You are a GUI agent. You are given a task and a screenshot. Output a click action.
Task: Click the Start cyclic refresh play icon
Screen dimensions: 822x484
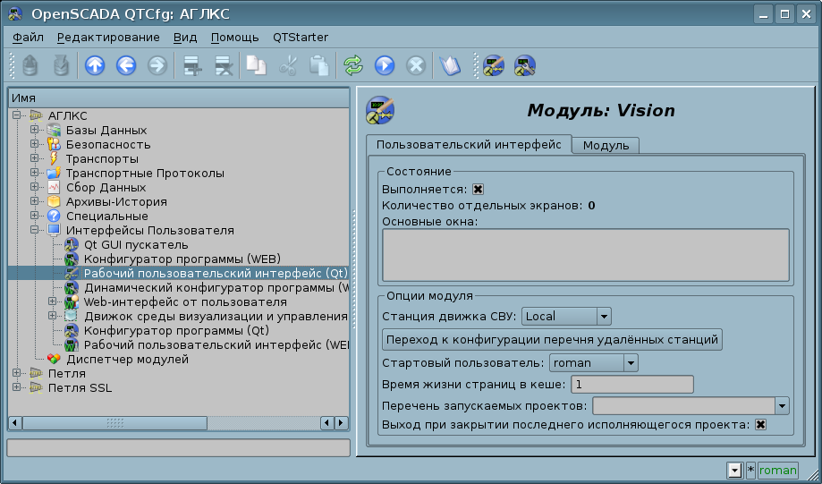385,65
